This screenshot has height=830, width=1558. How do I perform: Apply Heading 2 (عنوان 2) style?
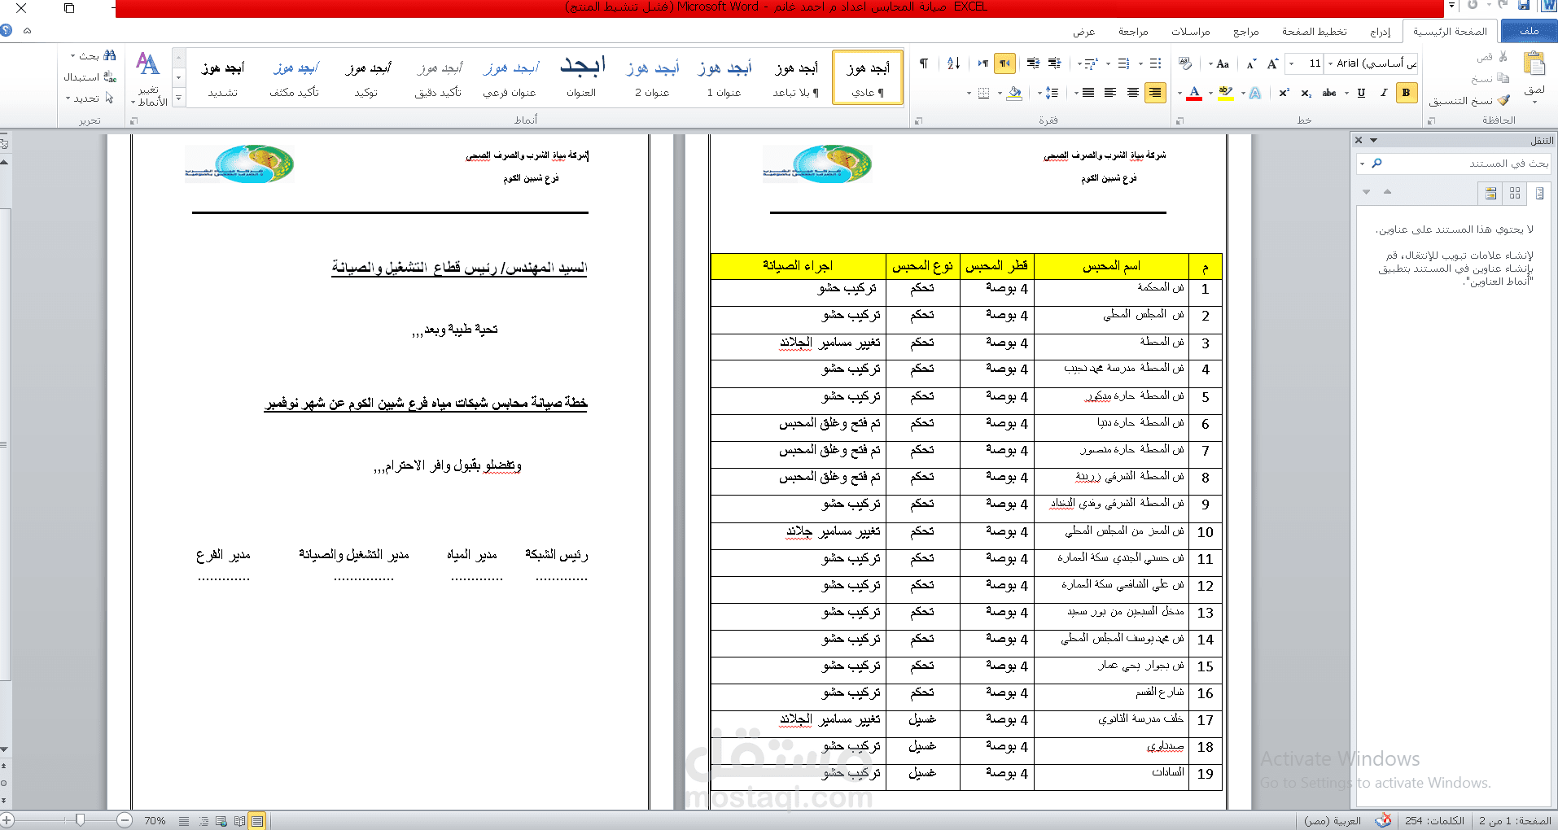(653, 77)
